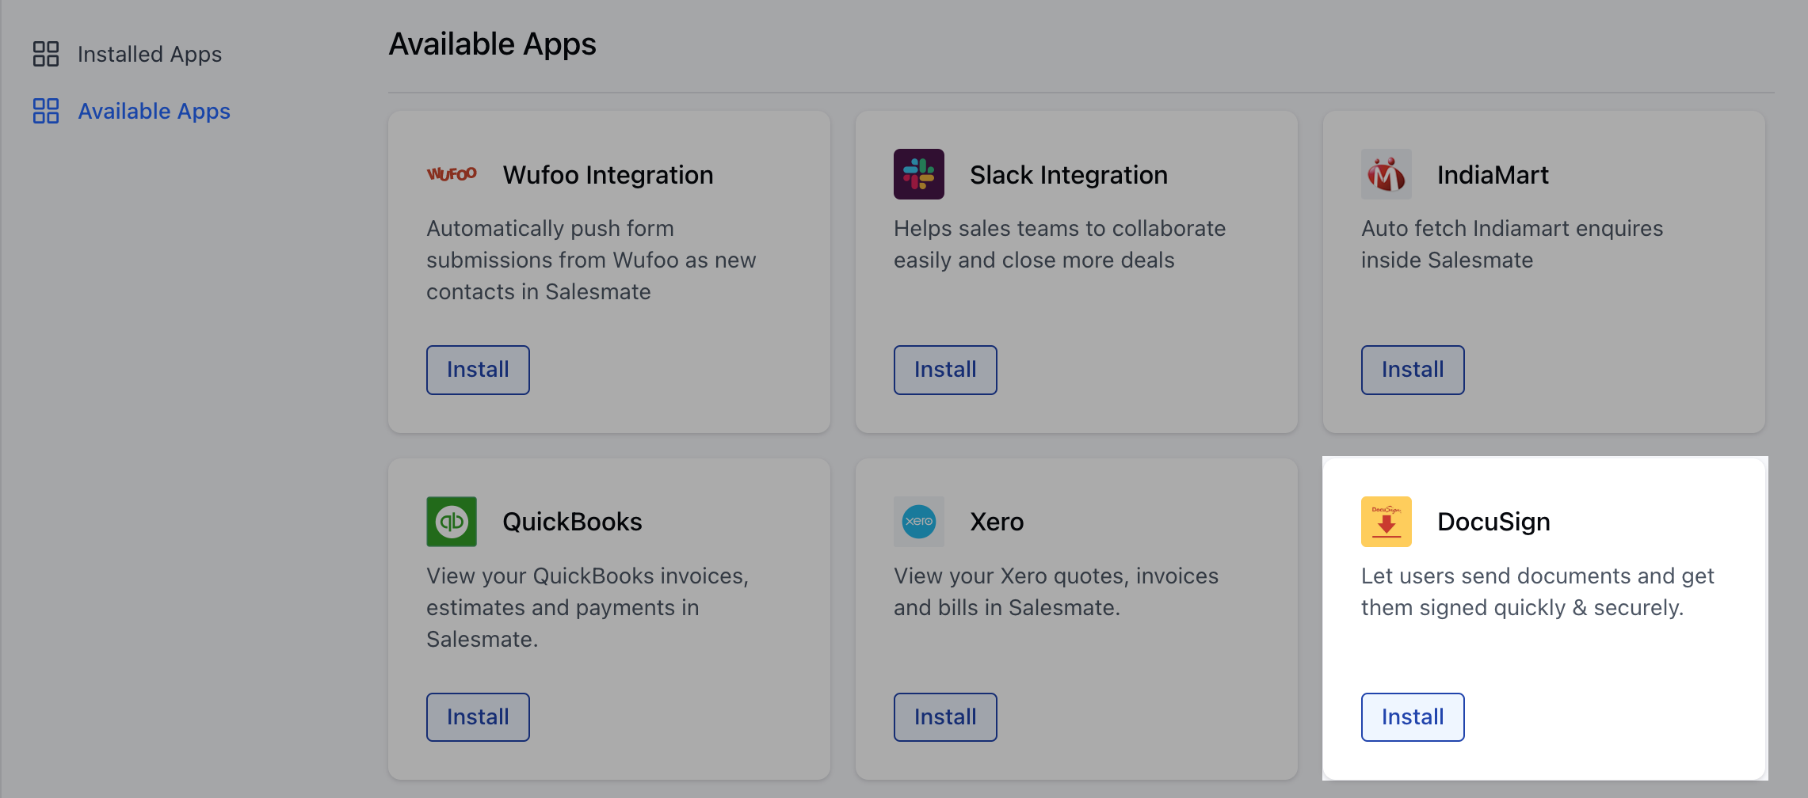Click the Slack Integration app icon
The width and height of the screenshot is (1808, 798).
919,174
